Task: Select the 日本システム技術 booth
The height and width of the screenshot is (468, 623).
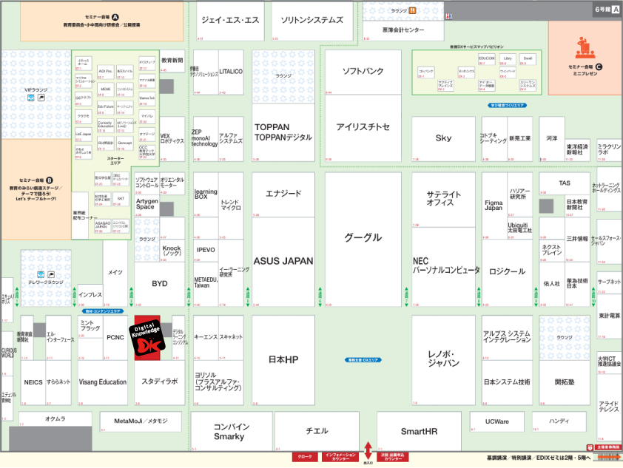Action: tap(507, 383)
